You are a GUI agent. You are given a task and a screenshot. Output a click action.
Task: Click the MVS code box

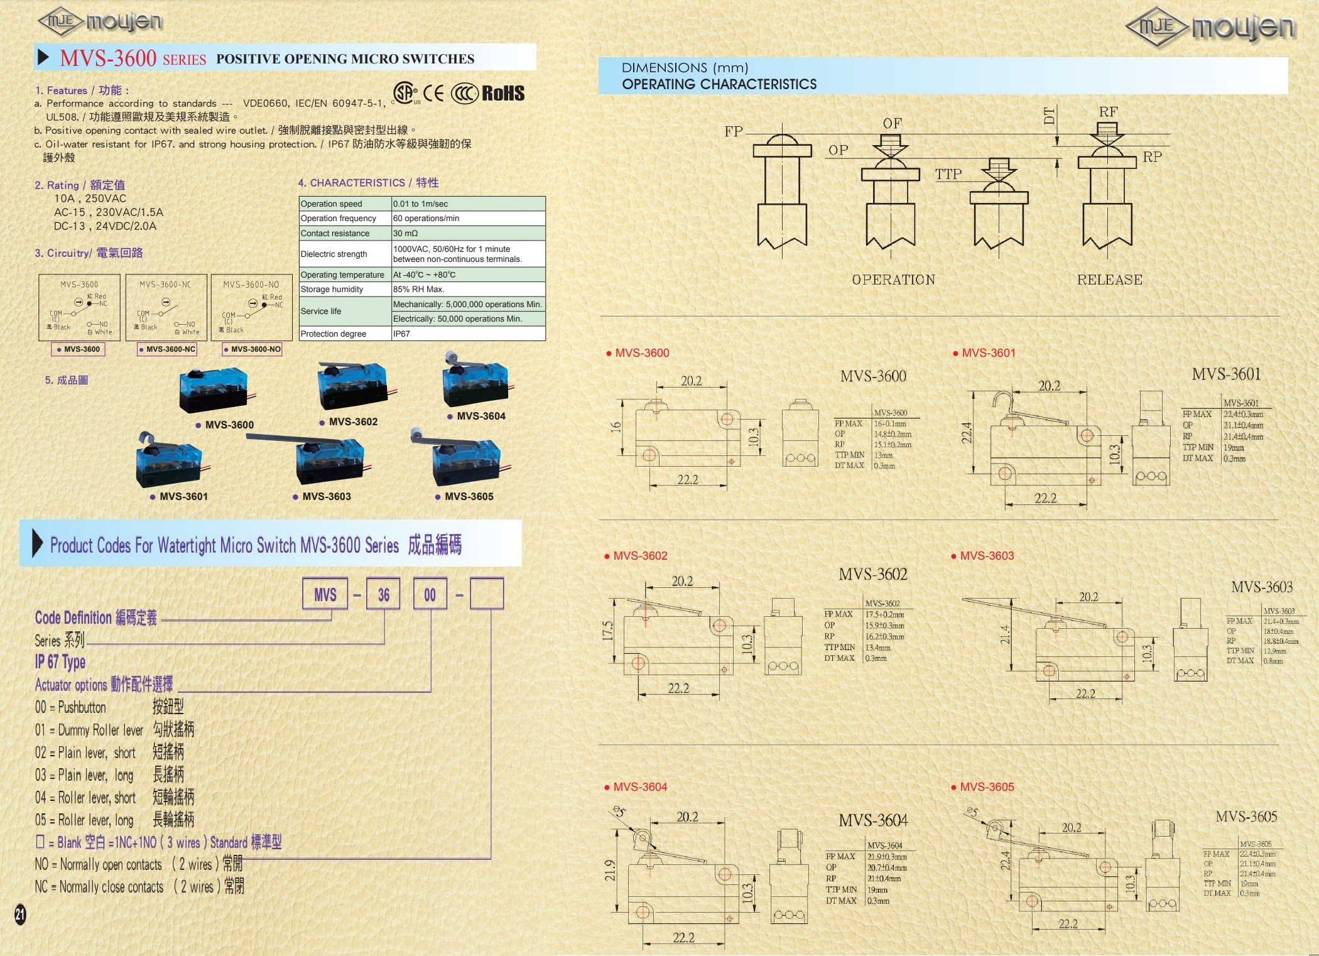click(325, 594)
